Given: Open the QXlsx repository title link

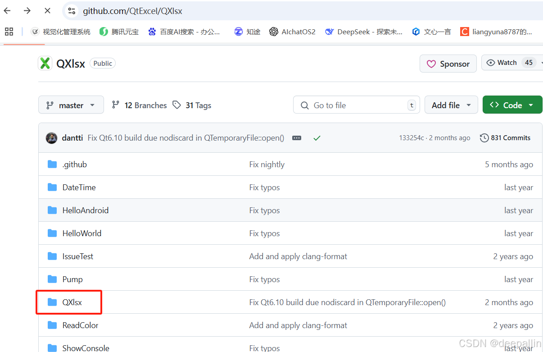Looking at the screenshot, I should pyautogui.click(x=71, y=64).
